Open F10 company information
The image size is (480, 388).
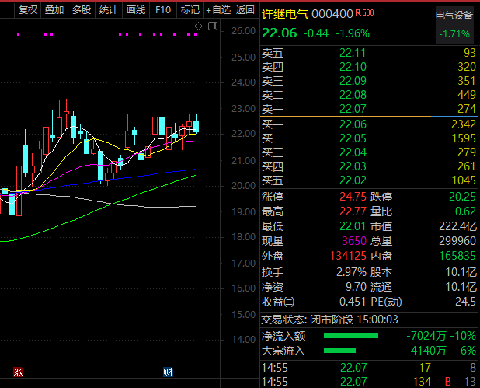click(x=162, y=10)
